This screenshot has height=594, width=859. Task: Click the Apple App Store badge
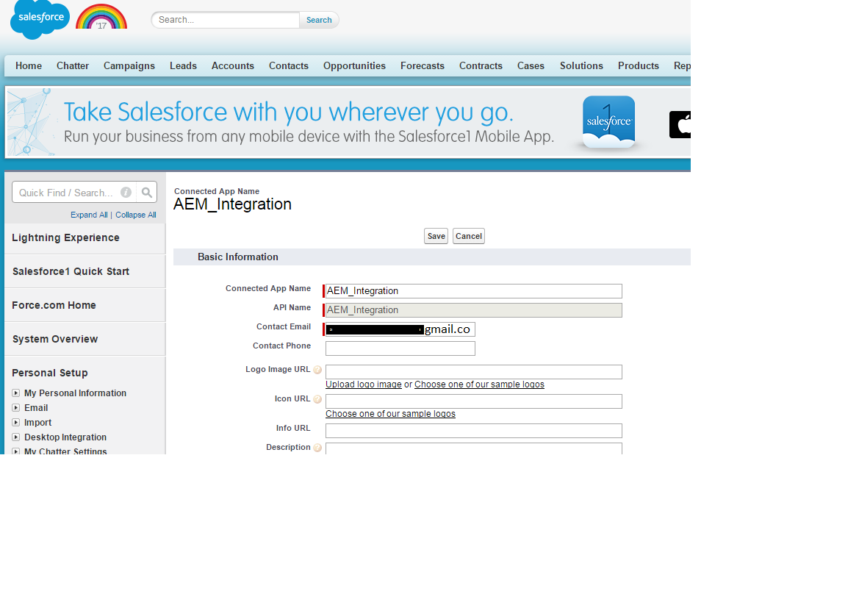tap(680, 124)
